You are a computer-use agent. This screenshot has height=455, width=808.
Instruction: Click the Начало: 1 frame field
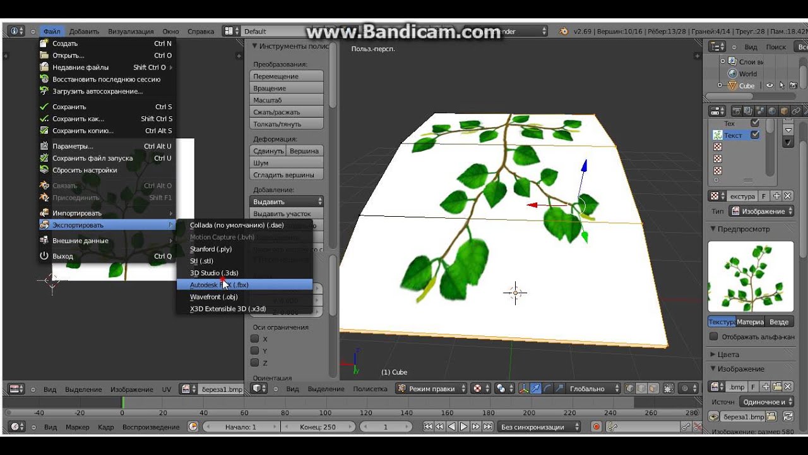click(241, 427)
